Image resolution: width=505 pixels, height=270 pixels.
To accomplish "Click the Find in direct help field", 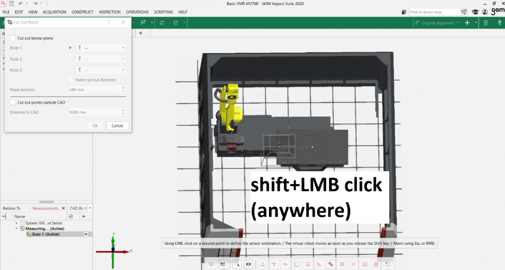I will pos(434,12).
